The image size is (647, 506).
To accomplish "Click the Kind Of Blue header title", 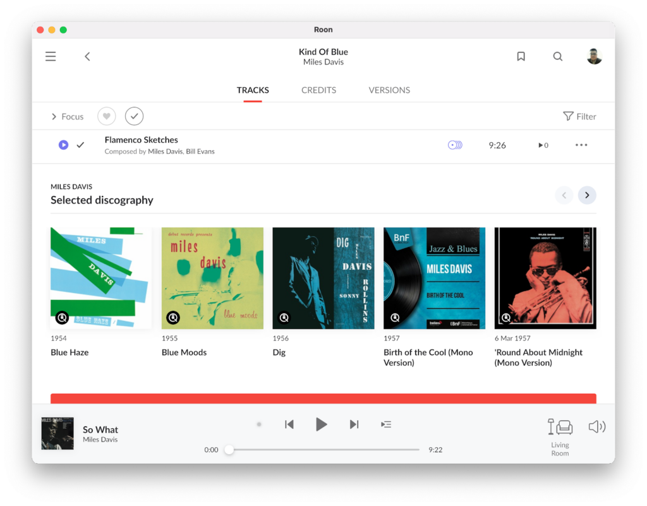I will point(323,52).
